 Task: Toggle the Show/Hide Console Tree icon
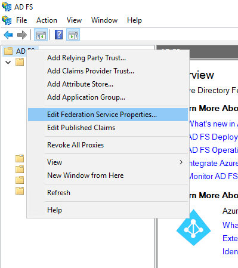(x=41, y=35)
